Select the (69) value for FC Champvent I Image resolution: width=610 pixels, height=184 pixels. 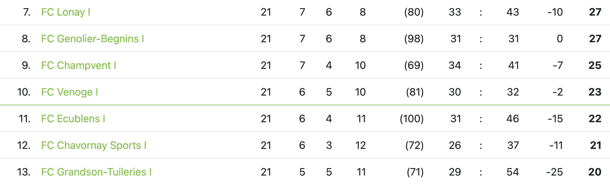[x=414, y=65]
